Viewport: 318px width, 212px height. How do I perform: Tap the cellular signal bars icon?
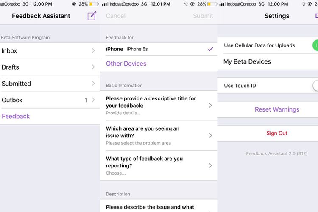coord(104,4)
